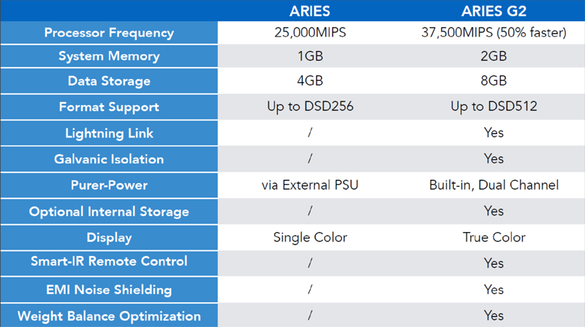Image resolution: width=585 pixels, height=327 pixels.
Task: Select the 25,000MIPS cell
Action: pyautogui.click(x=310, y=33)
